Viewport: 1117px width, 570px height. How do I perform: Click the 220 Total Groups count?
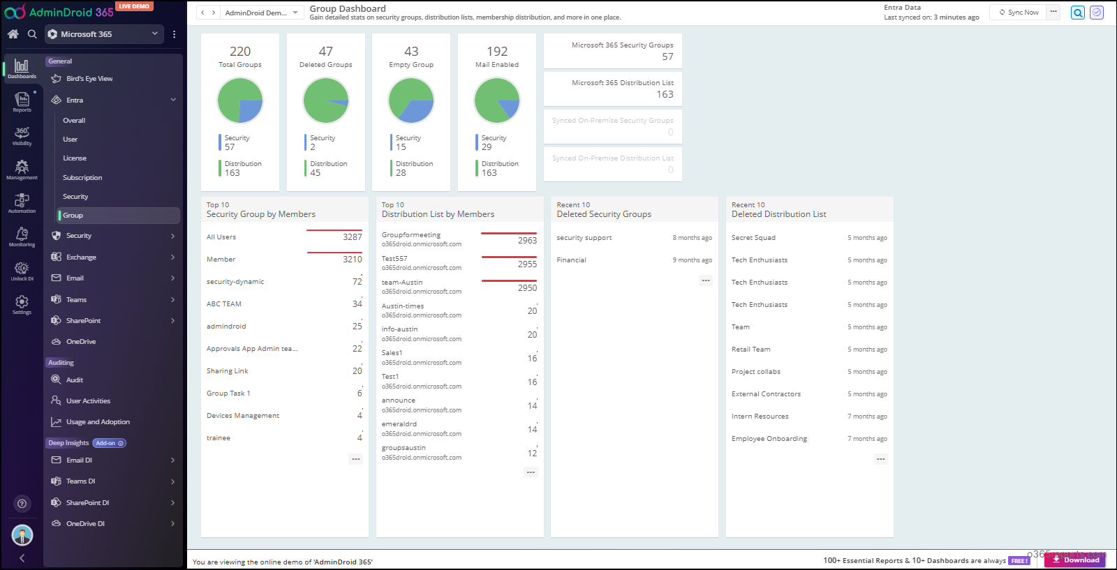pyautogui.click(x=240, y=52)
